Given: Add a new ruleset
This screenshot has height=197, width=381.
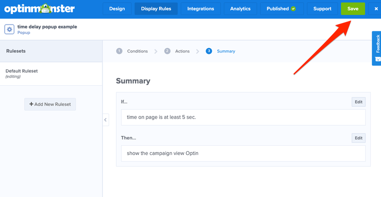Looking at the screenshot, I should [x=50, y=104].
